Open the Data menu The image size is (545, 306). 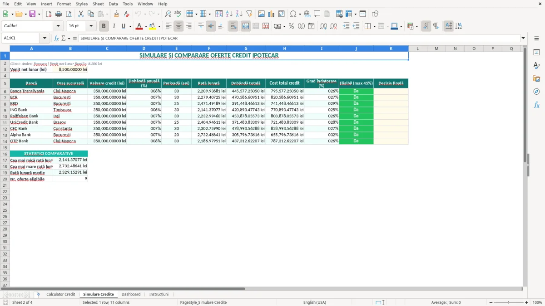click(113, 4)
